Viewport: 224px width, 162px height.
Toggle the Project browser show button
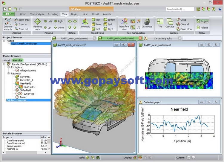click(x=202, y=22)
